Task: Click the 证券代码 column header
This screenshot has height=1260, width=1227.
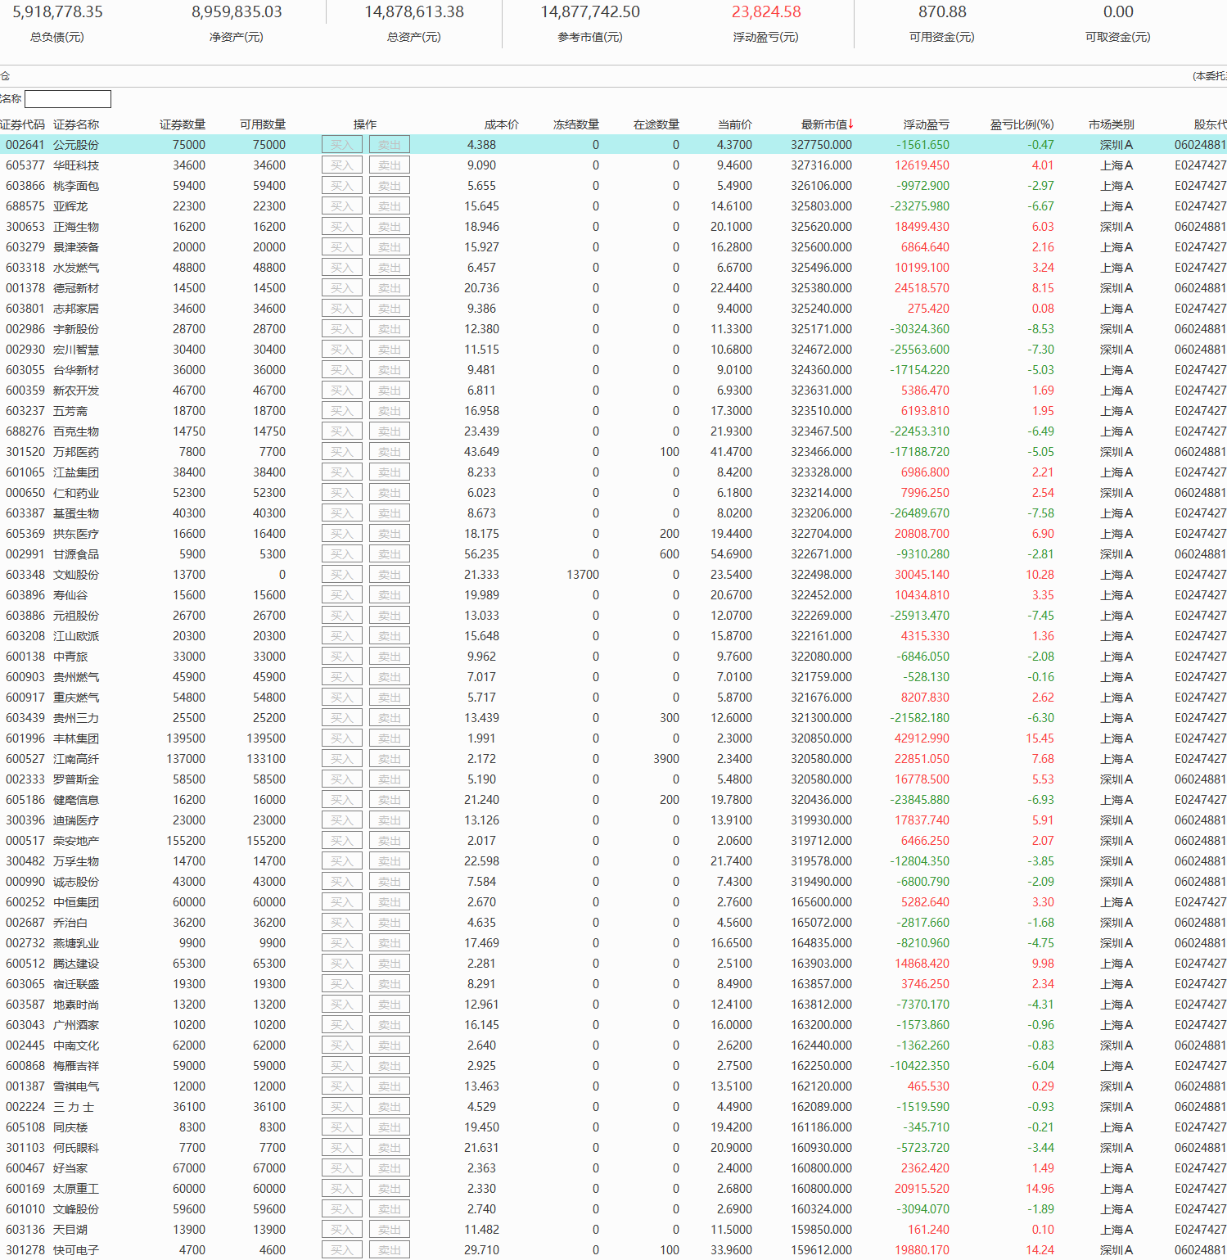Action: [23, 124]
